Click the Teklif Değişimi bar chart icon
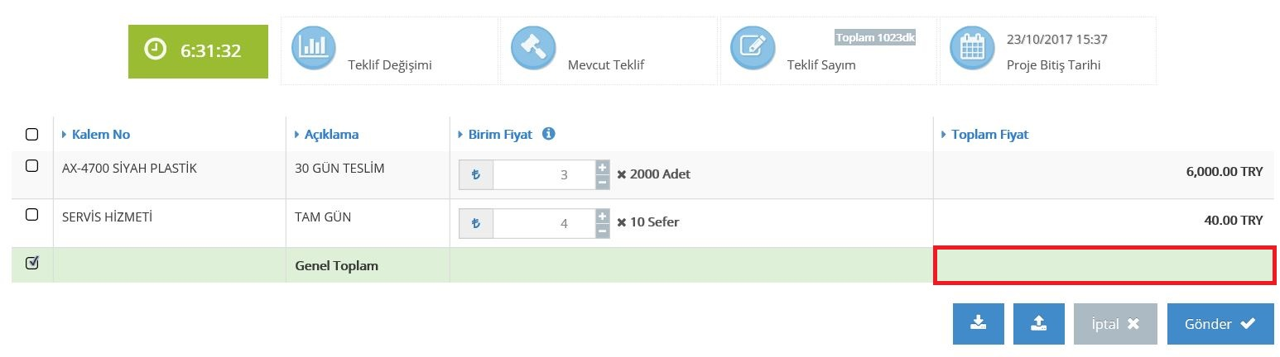The image size is (1280, 357). [x=313, y=48]
